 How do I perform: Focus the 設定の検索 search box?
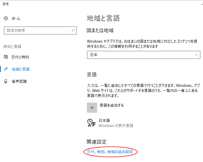point(40,30)
